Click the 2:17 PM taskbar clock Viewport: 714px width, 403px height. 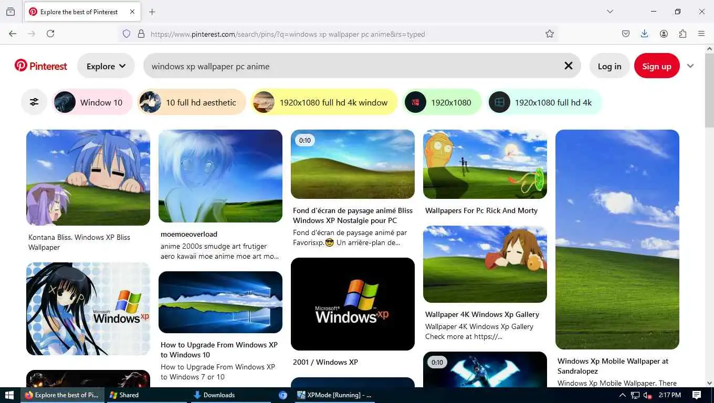(x=669, y=395)
